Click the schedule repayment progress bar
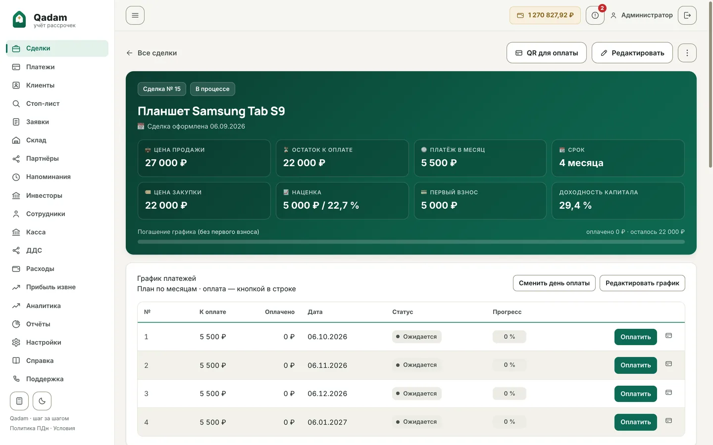The width and height of the screenshot is (713, 445). click(x=411, y=242)
